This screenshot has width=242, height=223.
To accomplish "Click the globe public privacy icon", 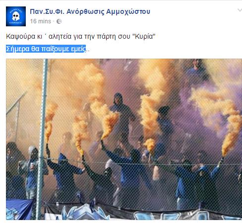I will click(x=59, y=21).
